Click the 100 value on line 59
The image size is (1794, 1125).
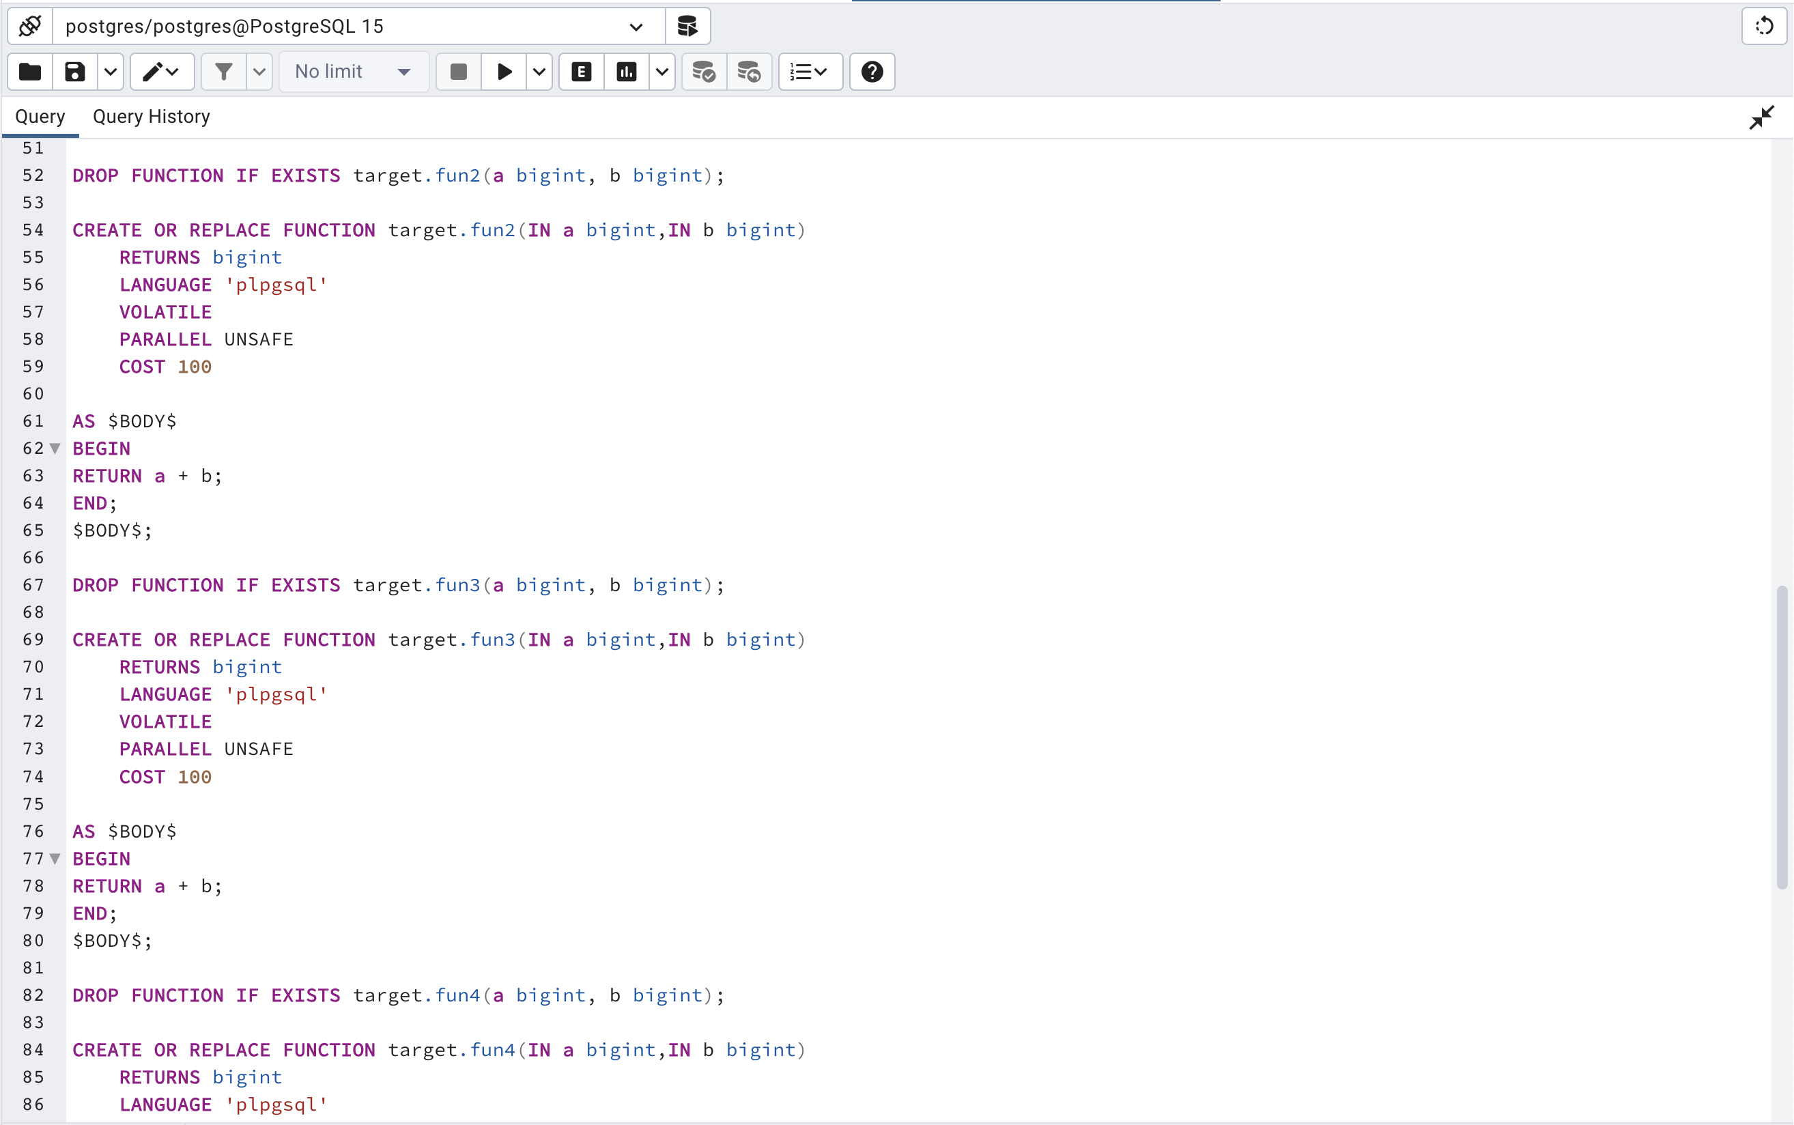[x=195, y=367]
